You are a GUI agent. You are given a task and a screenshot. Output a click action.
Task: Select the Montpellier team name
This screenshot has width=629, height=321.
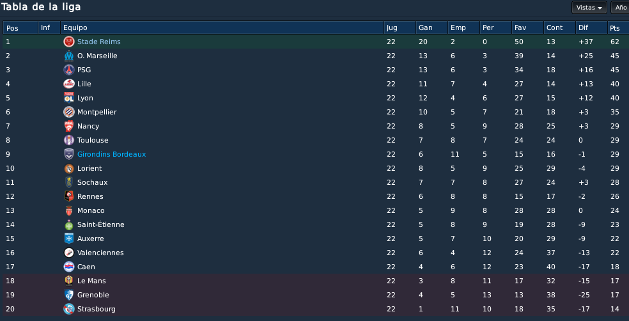pyautogui.click(x=97, y=113)
